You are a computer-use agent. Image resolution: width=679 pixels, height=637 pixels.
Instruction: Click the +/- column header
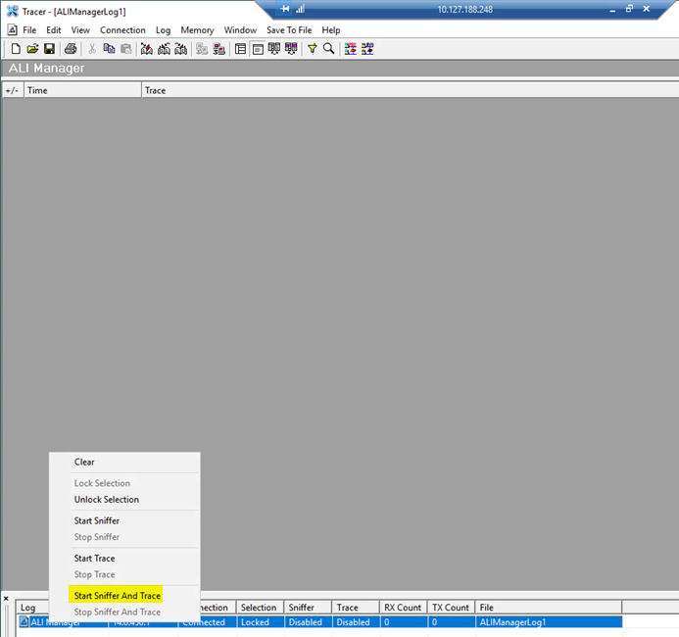[13, 90]
